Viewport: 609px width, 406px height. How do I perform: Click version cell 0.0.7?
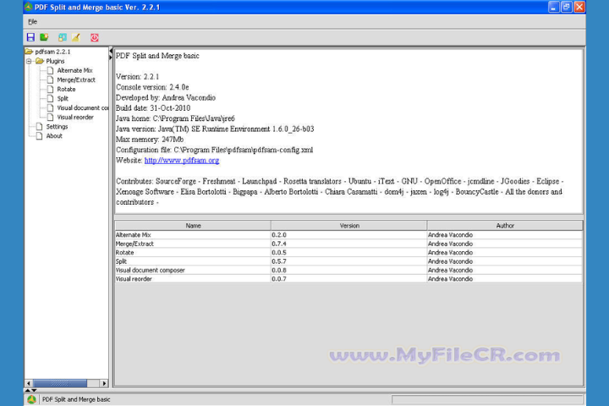coord(349,279)
